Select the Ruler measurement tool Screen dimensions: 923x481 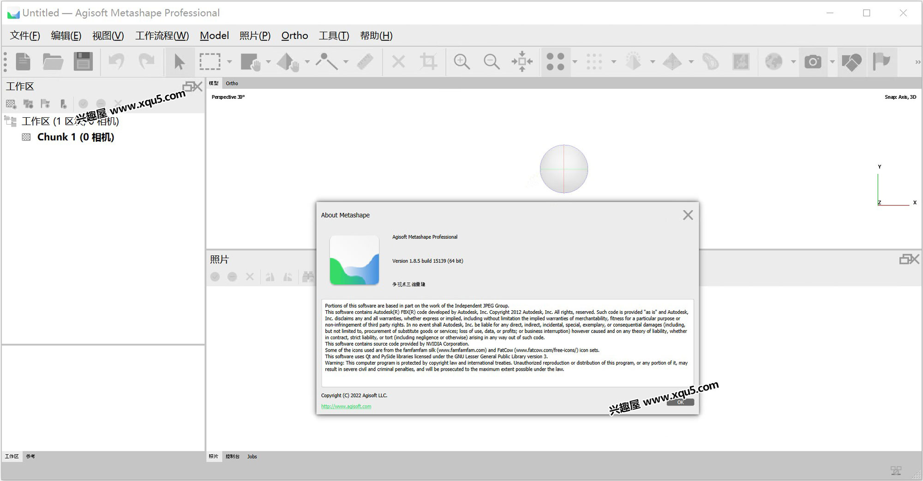365,61
